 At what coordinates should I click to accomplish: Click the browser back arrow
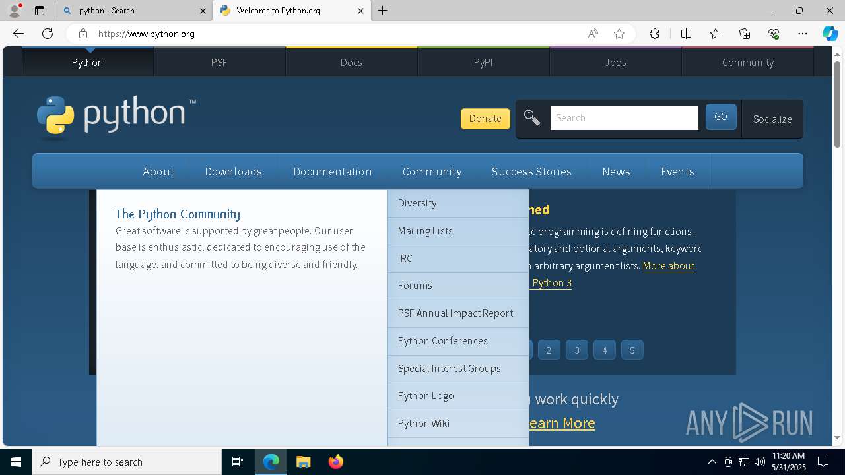[18, 34]
